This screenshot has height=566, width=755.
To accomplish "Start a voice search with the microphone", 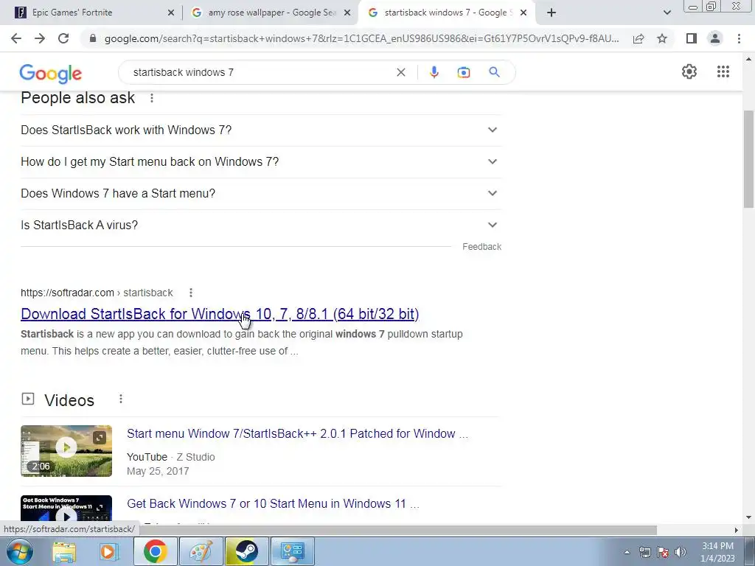I will coord(434,72).
